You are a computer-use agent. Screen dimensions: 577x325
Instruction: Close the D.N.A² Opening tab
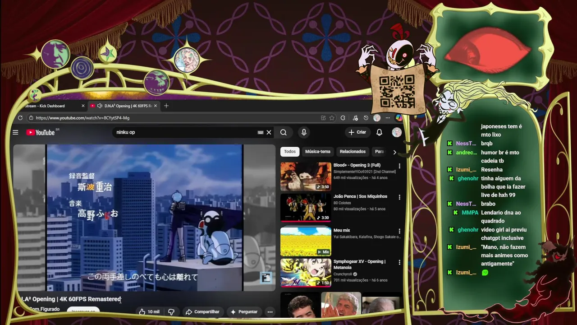156,106
